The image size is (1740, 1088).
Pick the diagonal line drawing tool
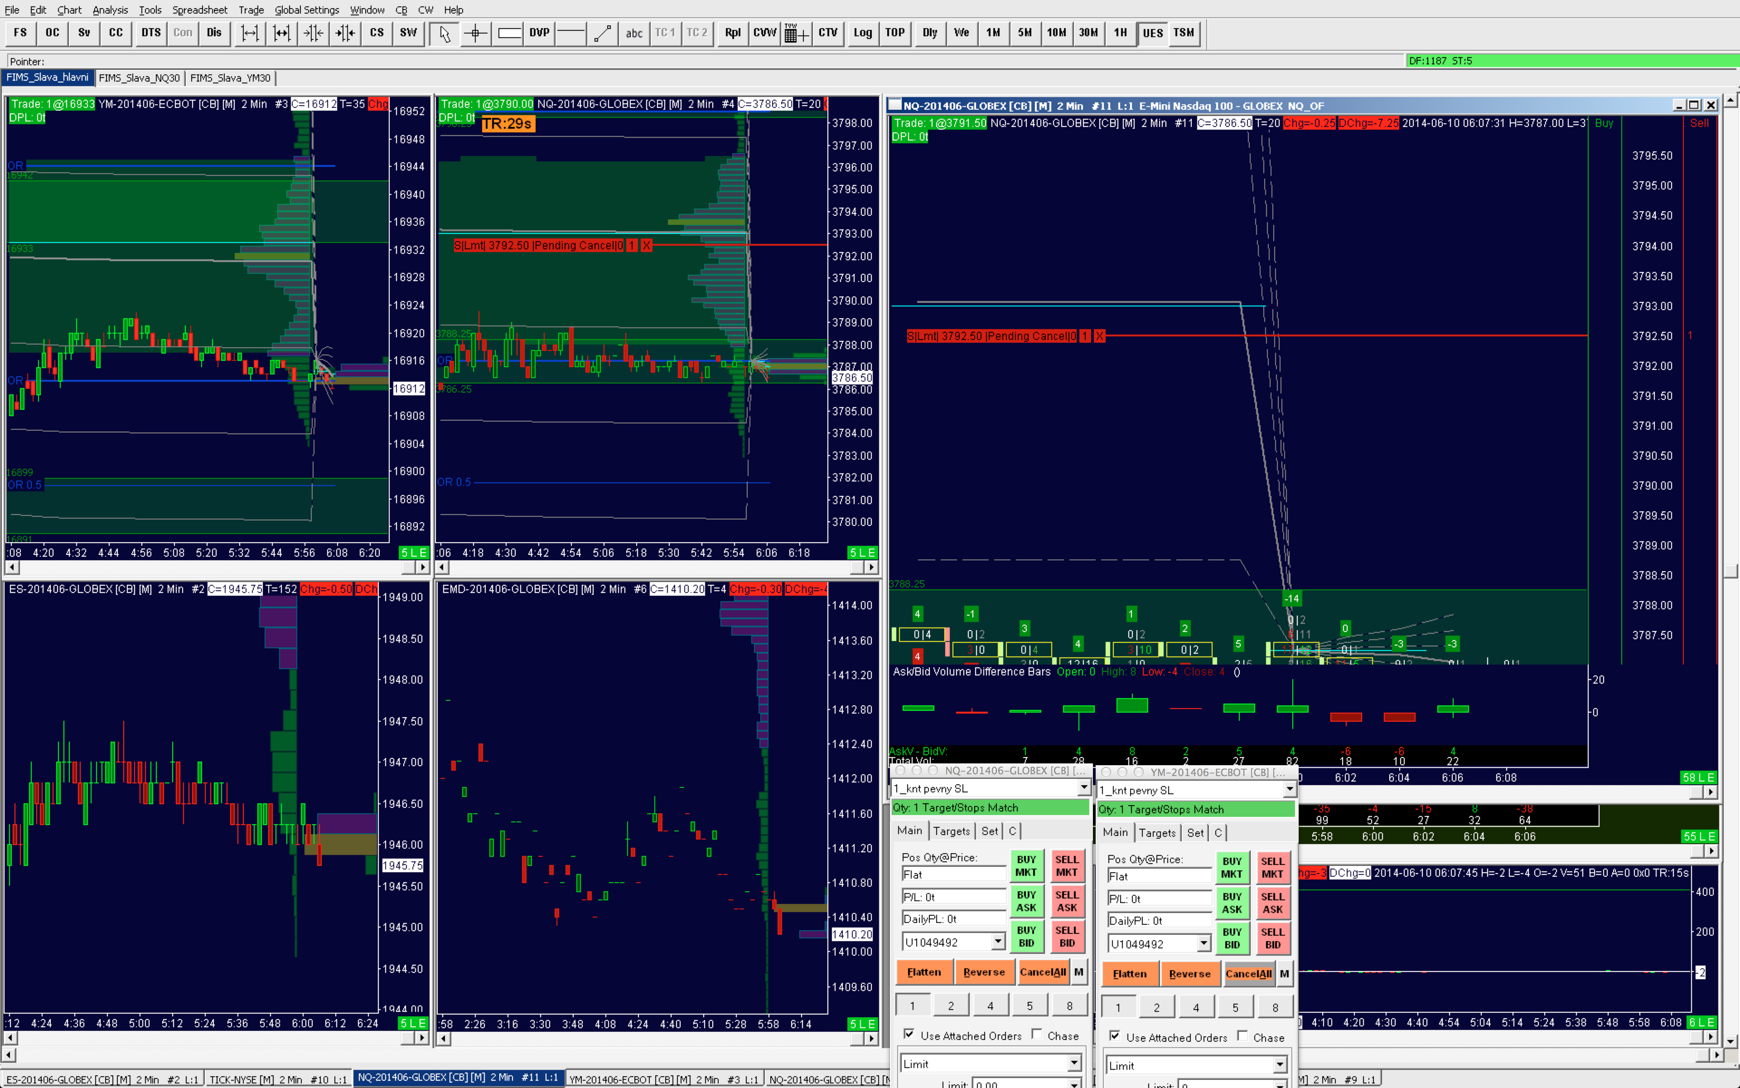[x=602, y=33]
